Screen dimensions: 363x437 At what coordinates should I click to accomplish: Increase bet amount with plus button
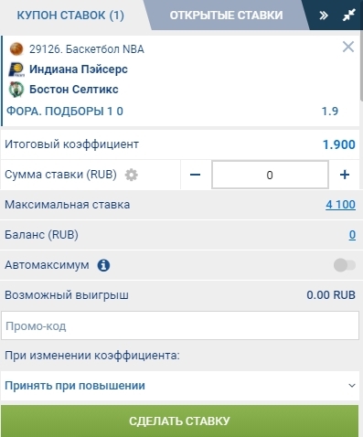click(x=345, y=175)
